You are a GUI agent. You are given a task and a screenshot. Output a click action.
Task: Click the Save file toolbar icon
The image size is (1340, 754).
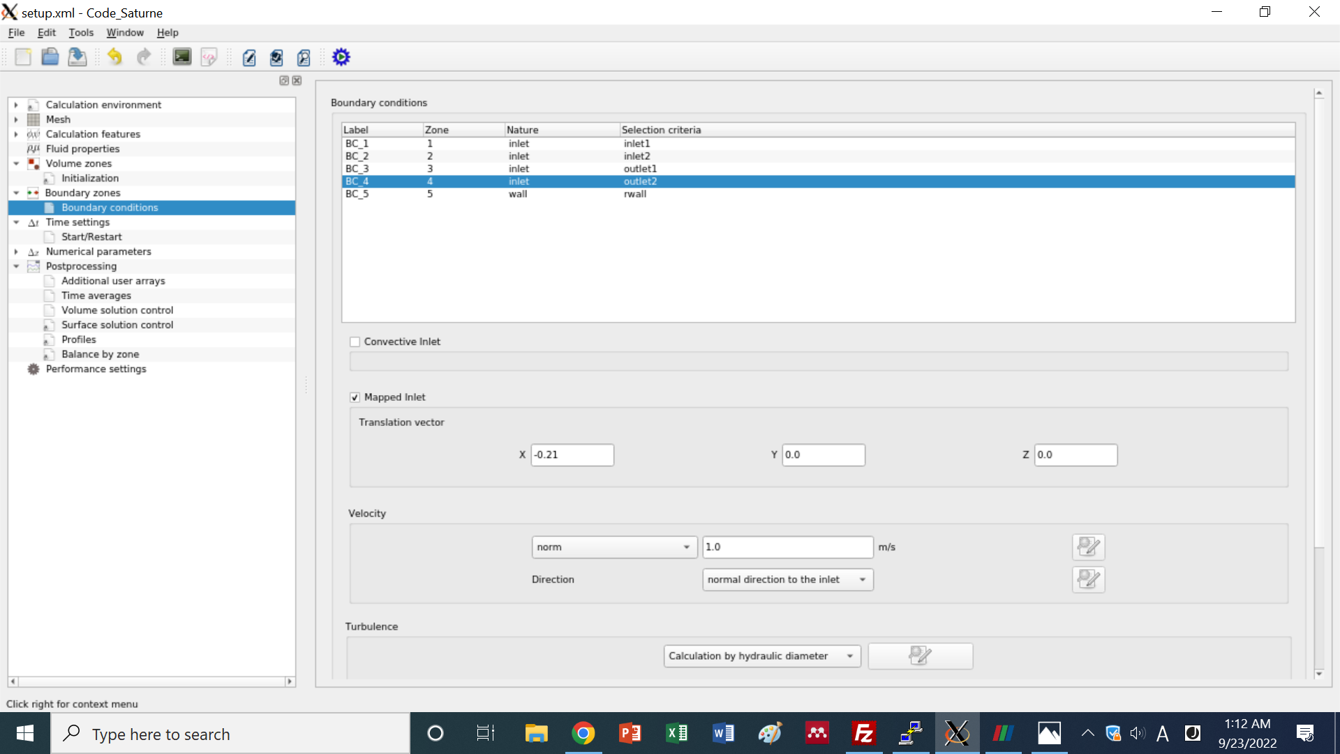[77, 57]
